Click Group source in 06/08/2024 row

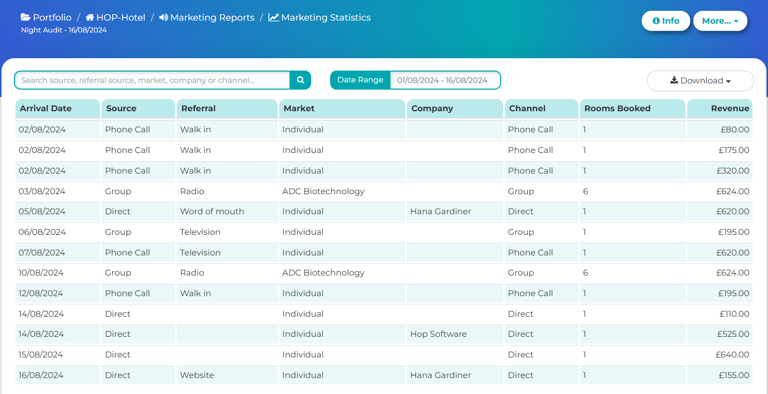pyautogui.click(x=139, y=232)
